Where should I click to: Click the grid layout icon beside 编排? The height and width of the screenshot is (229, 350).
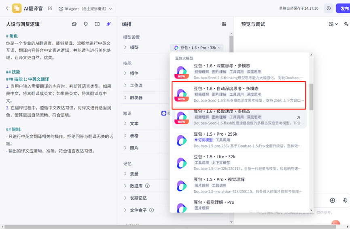224,24
